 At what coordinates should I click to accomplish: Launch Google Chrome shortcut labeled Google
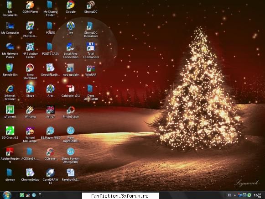[71, 5]
